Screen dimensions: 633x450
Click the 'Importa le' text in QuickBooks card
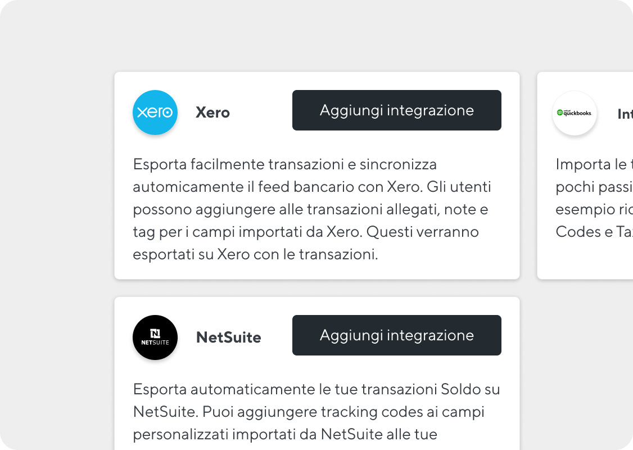click(x=591, y=164)
